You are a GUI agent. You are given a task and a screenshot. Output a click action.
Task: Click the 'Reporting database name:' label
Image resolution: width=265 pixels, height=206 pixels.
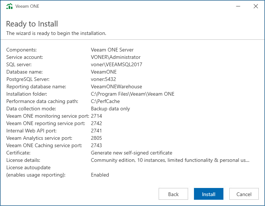click(x=36, y=86)
